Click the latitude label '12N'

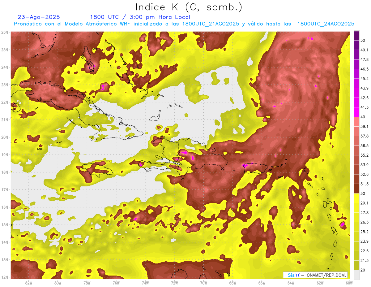click(x=5, y=277)
